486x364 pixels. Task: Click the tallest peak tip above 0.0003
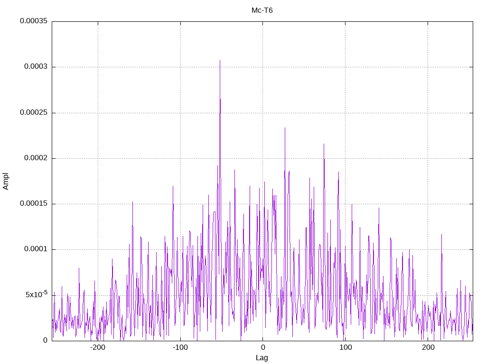click(x=220, y=60)
